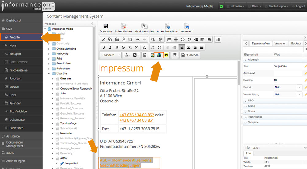This screenshot has width=307, height=169.
Task: Open the smiley emoticon picker
Action: (183, 39)
